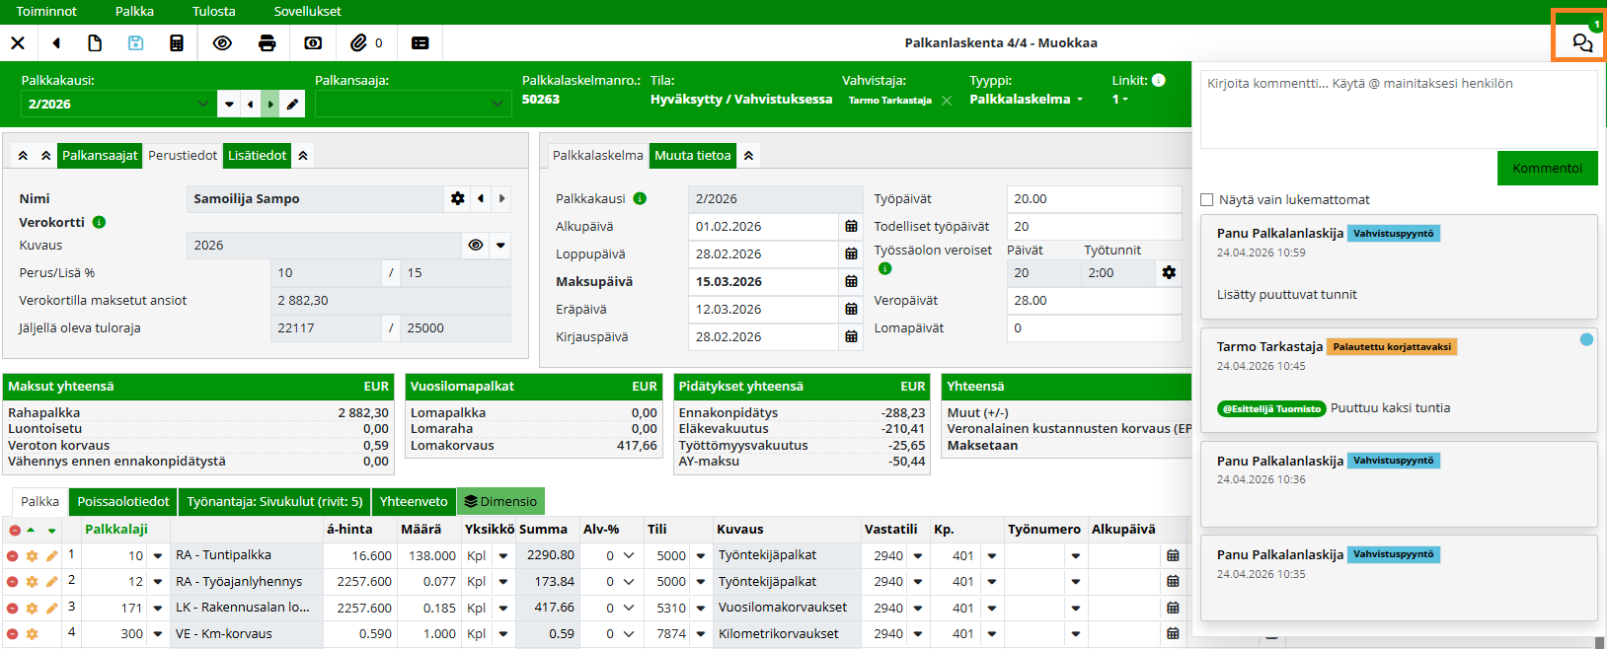This screenshot has height=649, width=1607.
Task: Click the calculator icon in the toolbar
Action: coord(177,43)
